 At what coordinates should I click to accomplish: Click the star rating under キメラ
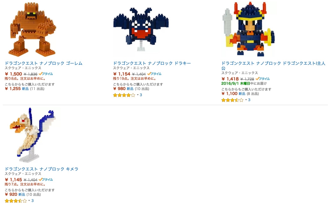[x=16, y=201]
